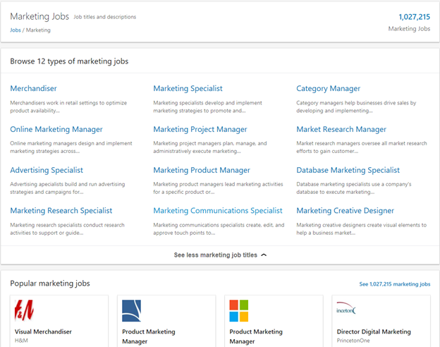Click the Microsoft four-color logo
Viewport: 440px width, 347px height.
[239, 311]
